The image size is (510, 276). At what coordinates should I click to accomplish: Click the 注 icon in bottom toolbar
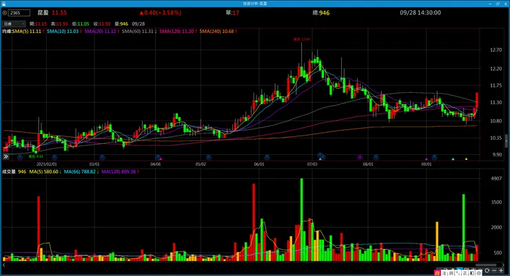pos(445,273)
